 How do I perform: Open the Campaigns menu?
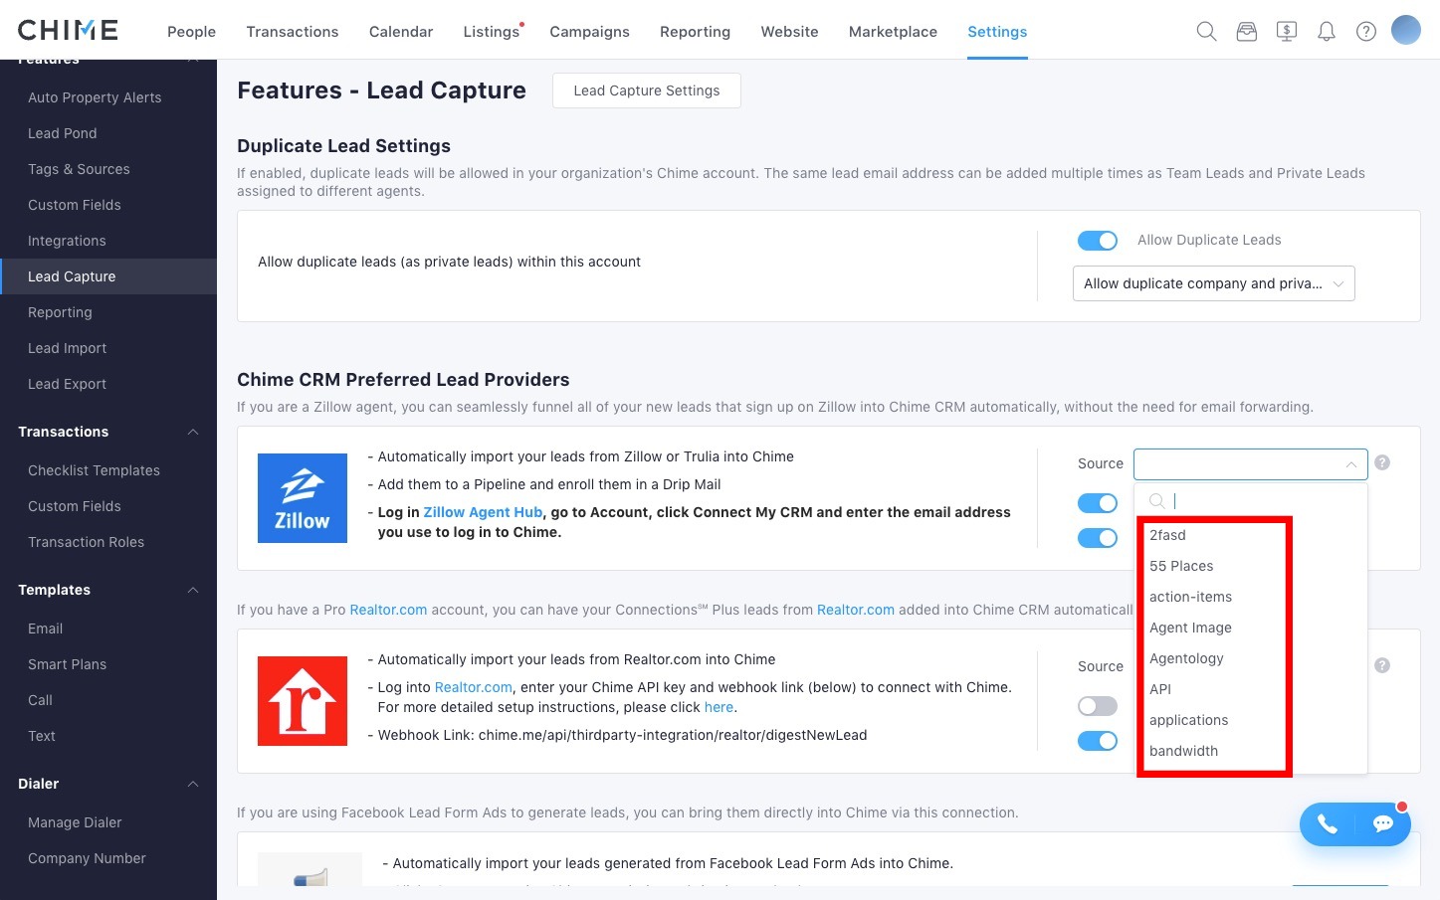[x=589, y=32]
